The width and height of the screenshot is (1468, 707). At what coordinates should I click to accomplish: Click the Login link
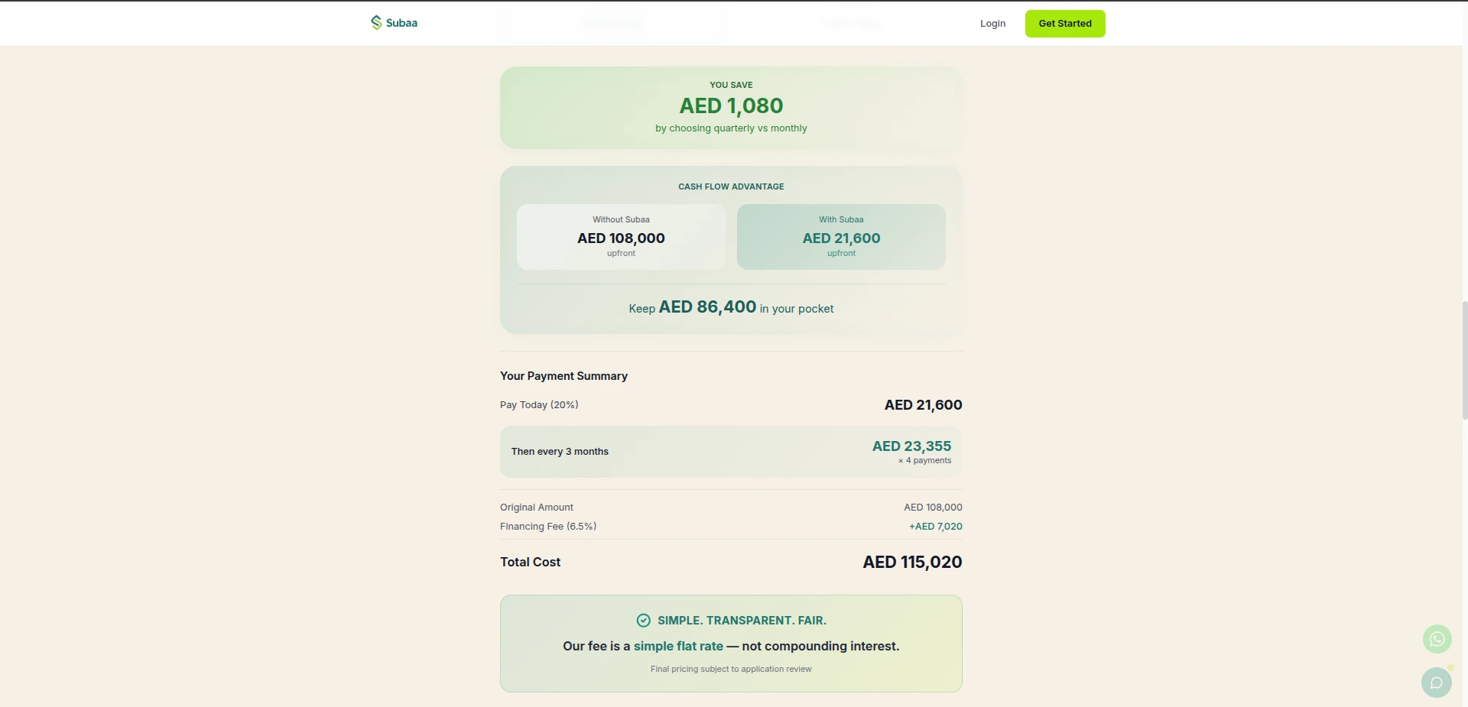click(x=992, y=24)
